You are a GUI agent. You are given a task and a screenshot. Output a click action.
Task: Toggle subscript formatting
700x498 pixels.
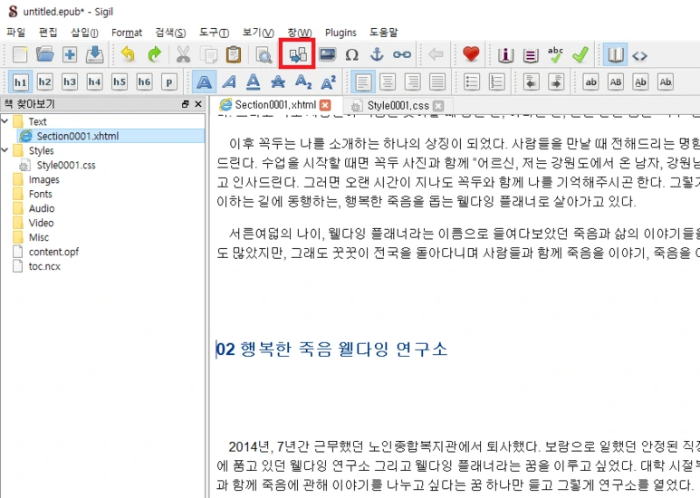tap(303, 81)
